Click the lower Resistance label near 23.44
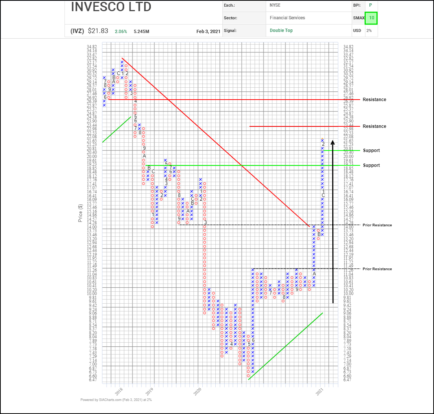The width and height of the screenshot is (434, 414). [374, 126]
